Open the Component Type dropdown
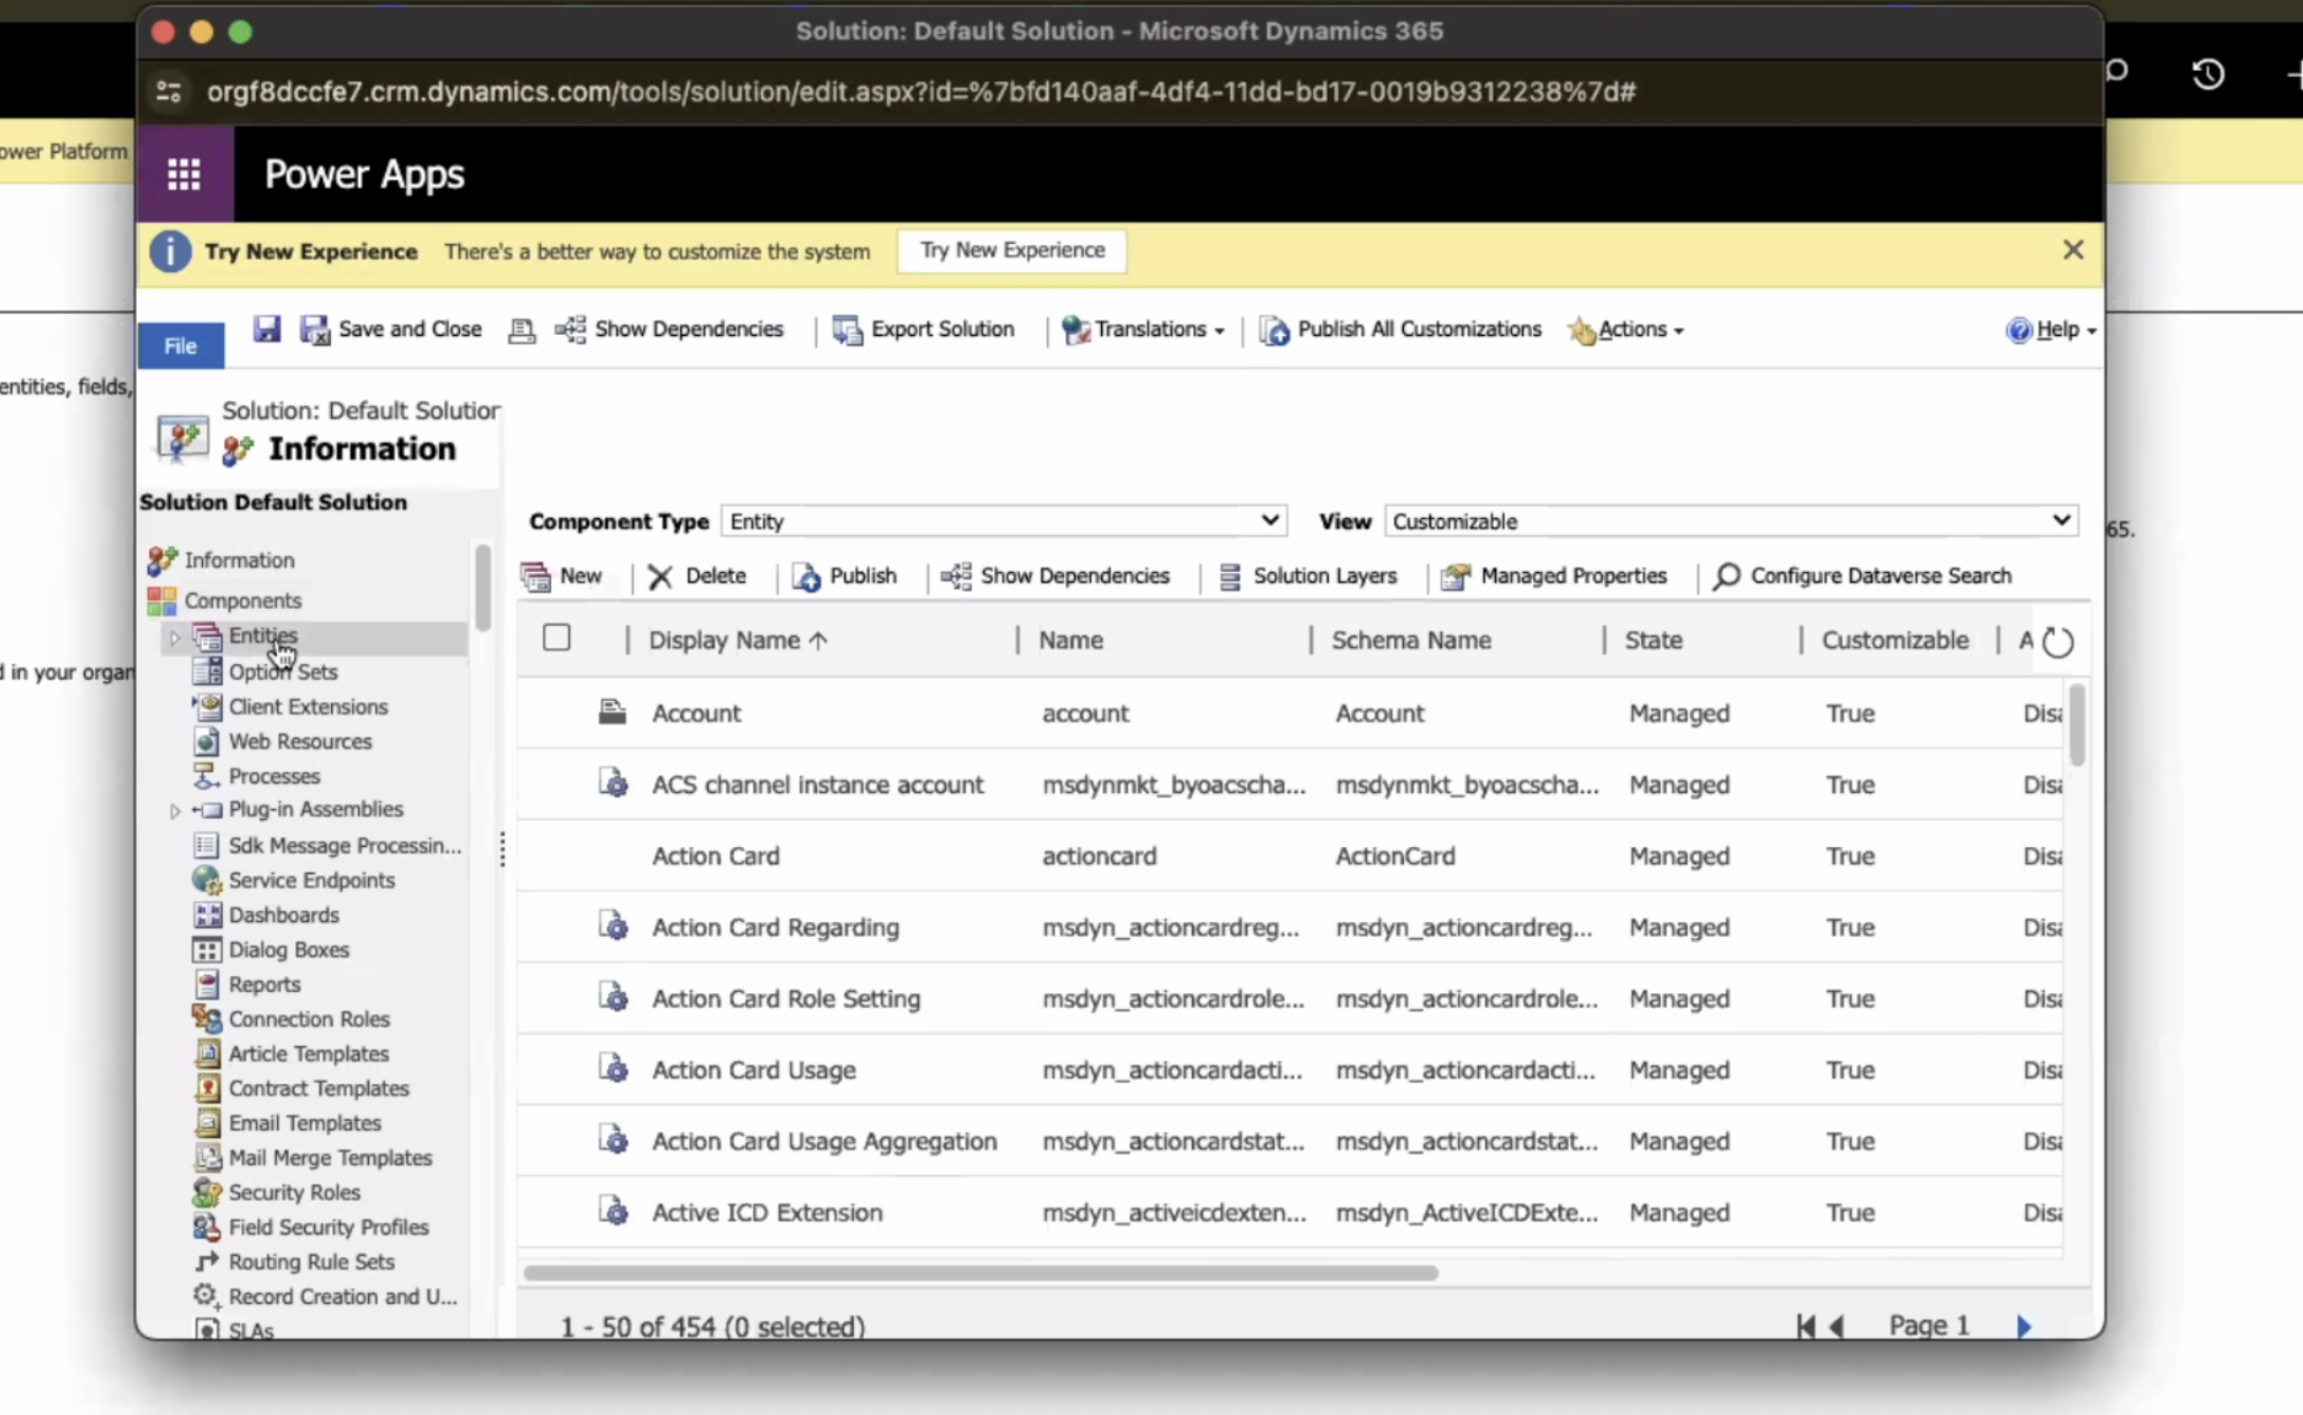Screen dimensions: 2303x1415 1004,521
